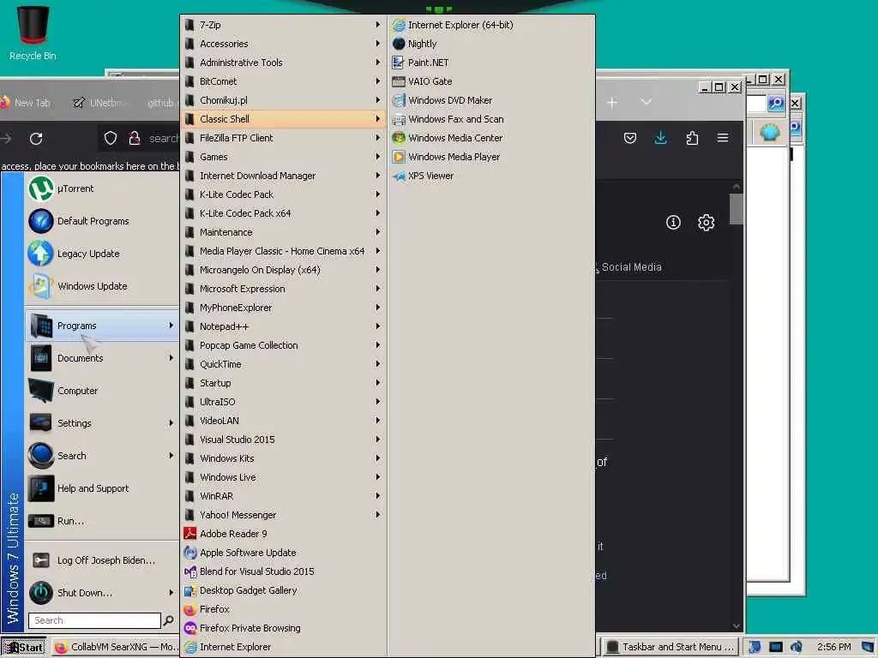Click the Start menu search field
The height and width of the screenshot is (658, 878).
tap(94, 620)
